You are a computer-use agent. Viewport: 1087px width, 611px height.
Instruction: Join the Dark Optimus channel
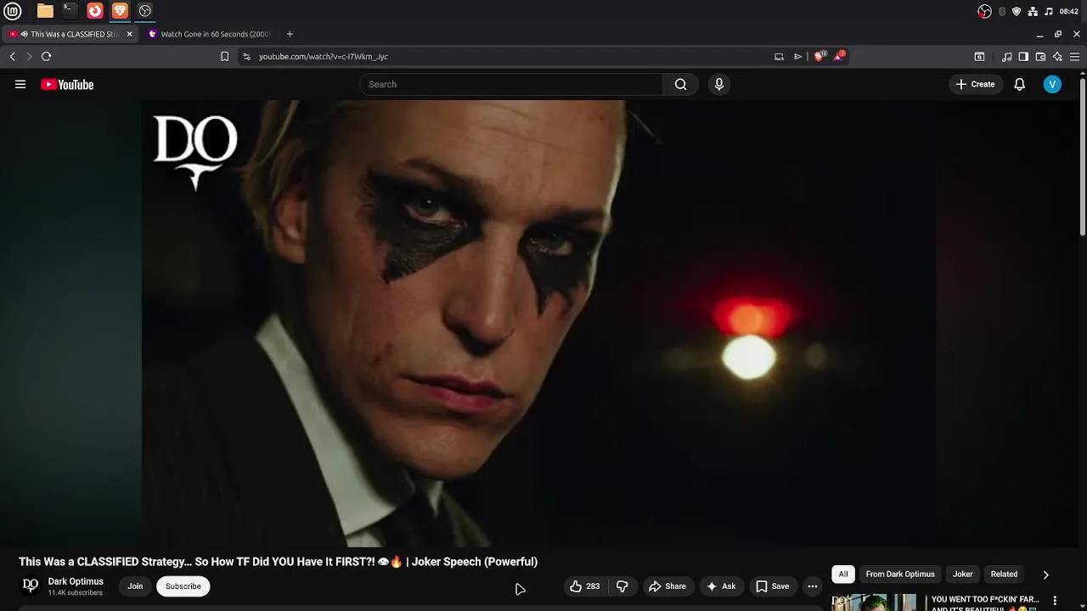coord(135,586)
